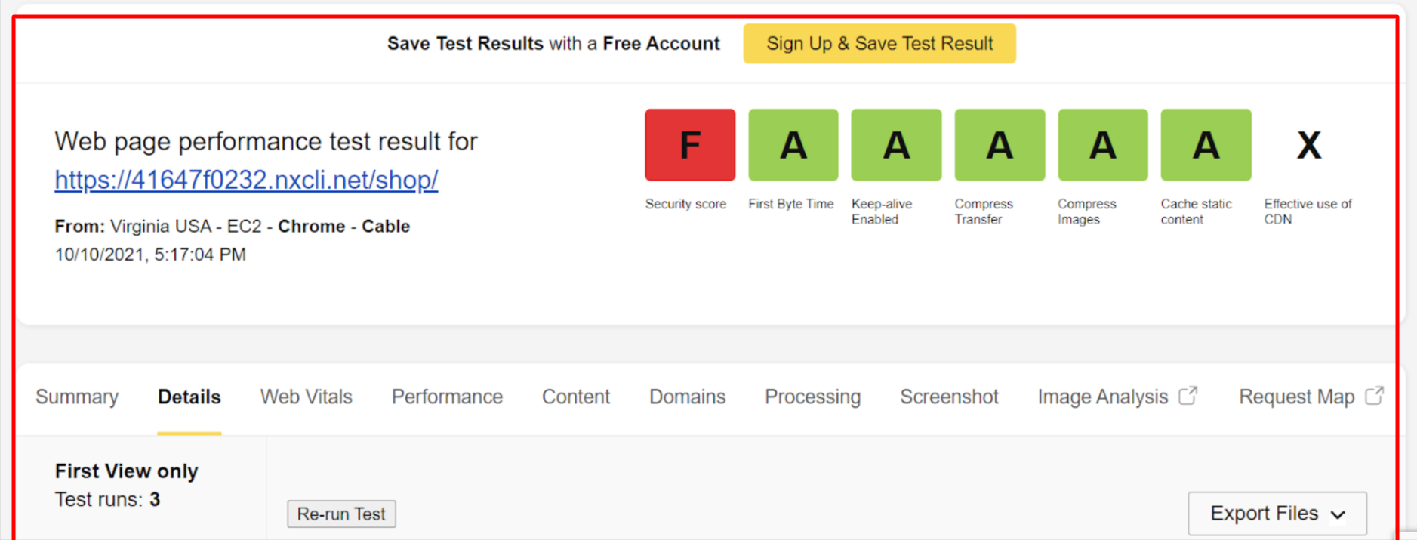The image size is (1417, 540).
Task: Open the tested nxcli.net shop URL
Action: tap(246, 180)
